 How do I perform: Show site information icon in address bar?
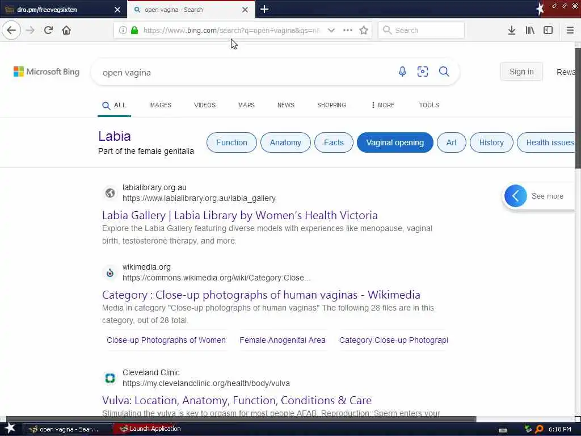point(123,30)
